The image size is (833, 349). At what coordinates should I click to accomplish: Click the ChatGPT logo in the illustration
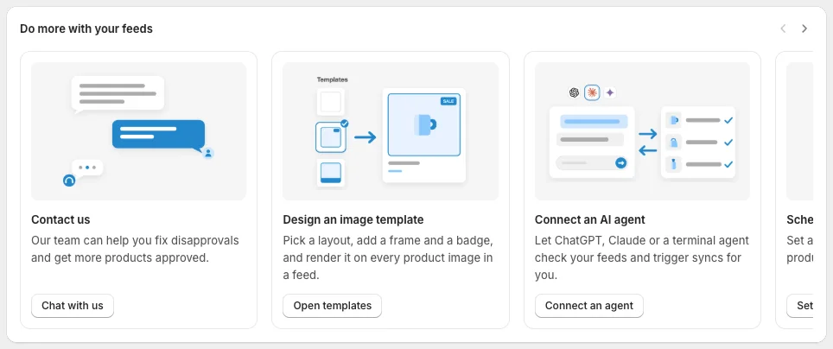[x=574, y=92]
